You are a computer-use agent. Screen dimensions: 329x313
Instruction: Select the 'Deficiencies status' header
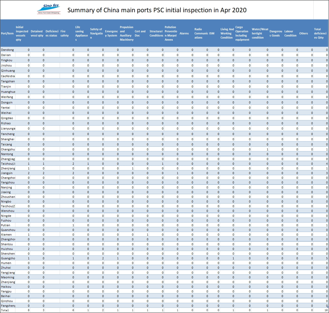(x=52, y=33)
